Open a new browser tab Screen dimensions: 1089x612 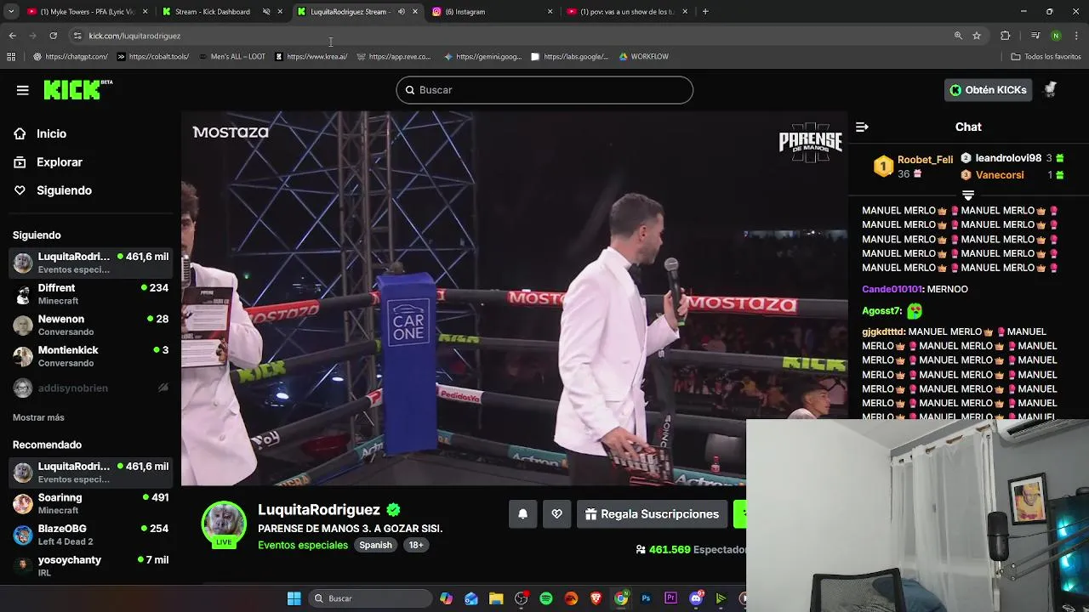(x=705, y=12)
